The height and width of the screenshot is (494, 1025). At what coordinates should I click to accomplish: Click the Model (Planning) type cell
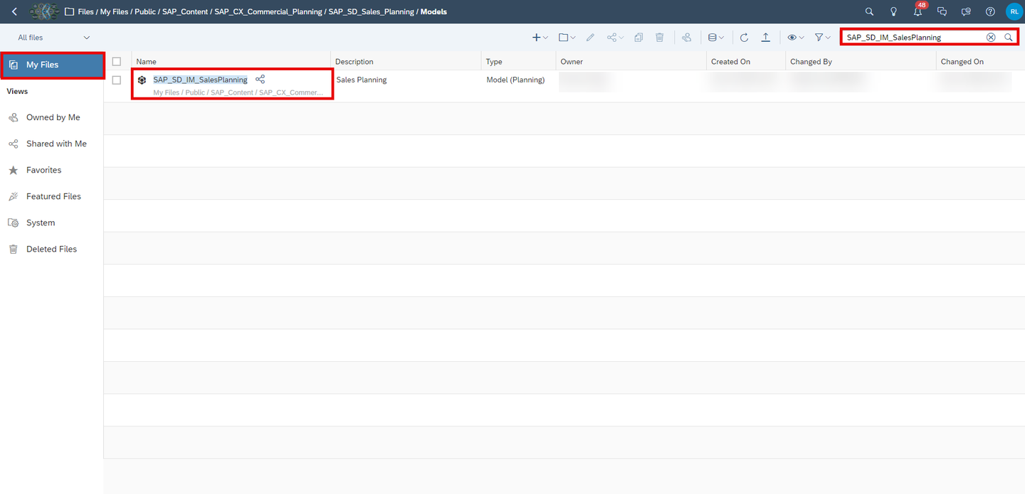point(515,80)
